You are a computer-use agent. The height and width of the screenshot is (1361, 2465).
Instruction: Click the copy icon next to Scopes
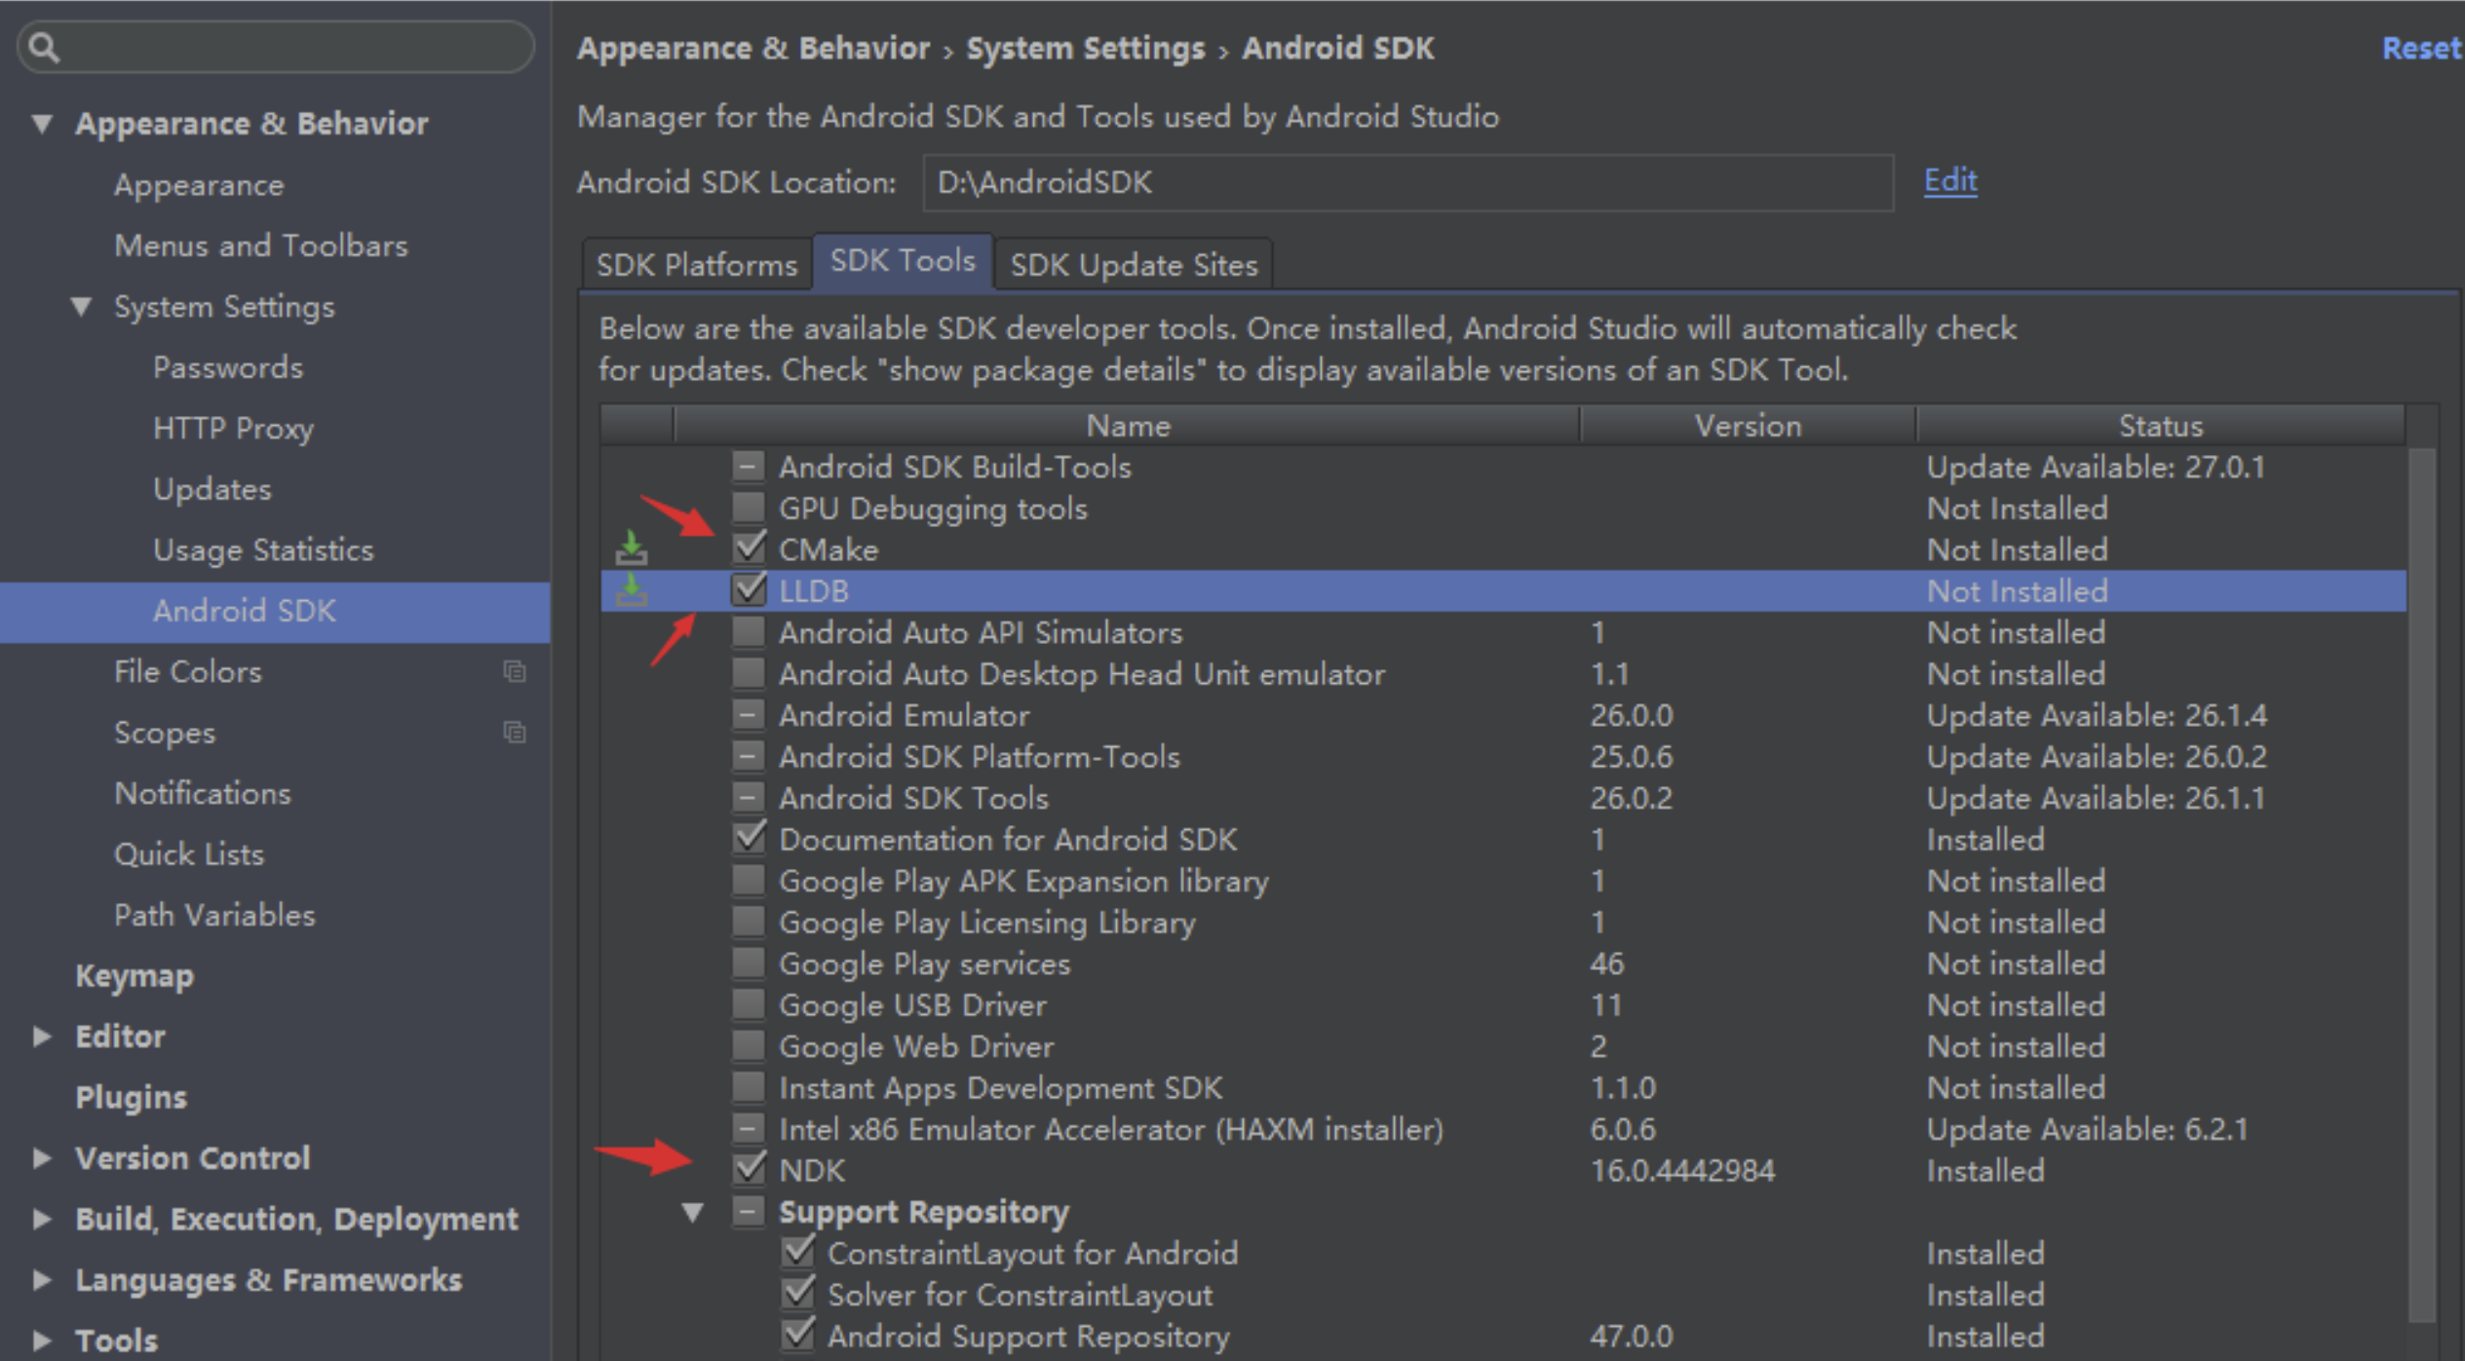(515, 733)
